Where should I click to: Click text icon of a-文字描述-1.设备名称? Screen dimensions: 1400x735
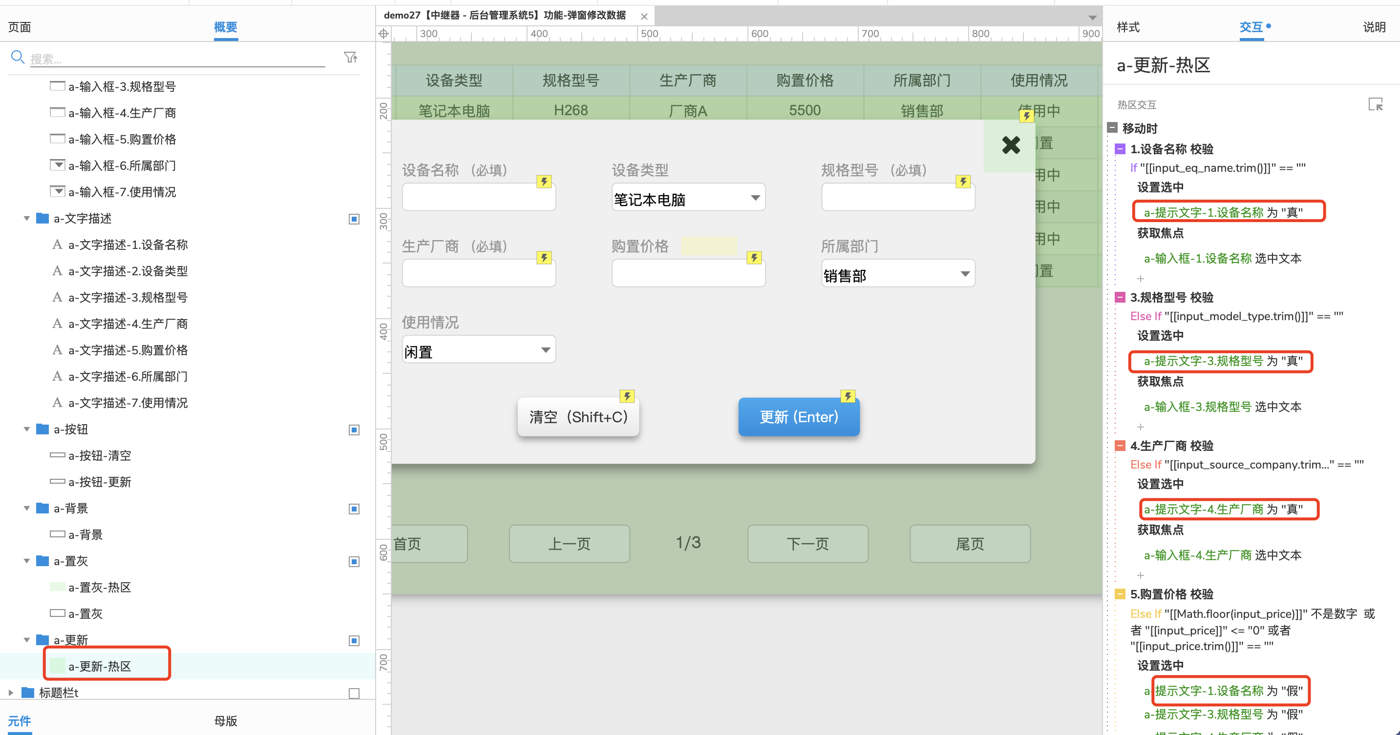[57, 245]
